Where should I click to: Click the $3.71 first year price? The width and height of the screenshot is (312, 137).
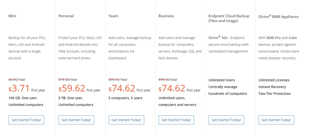27,89
